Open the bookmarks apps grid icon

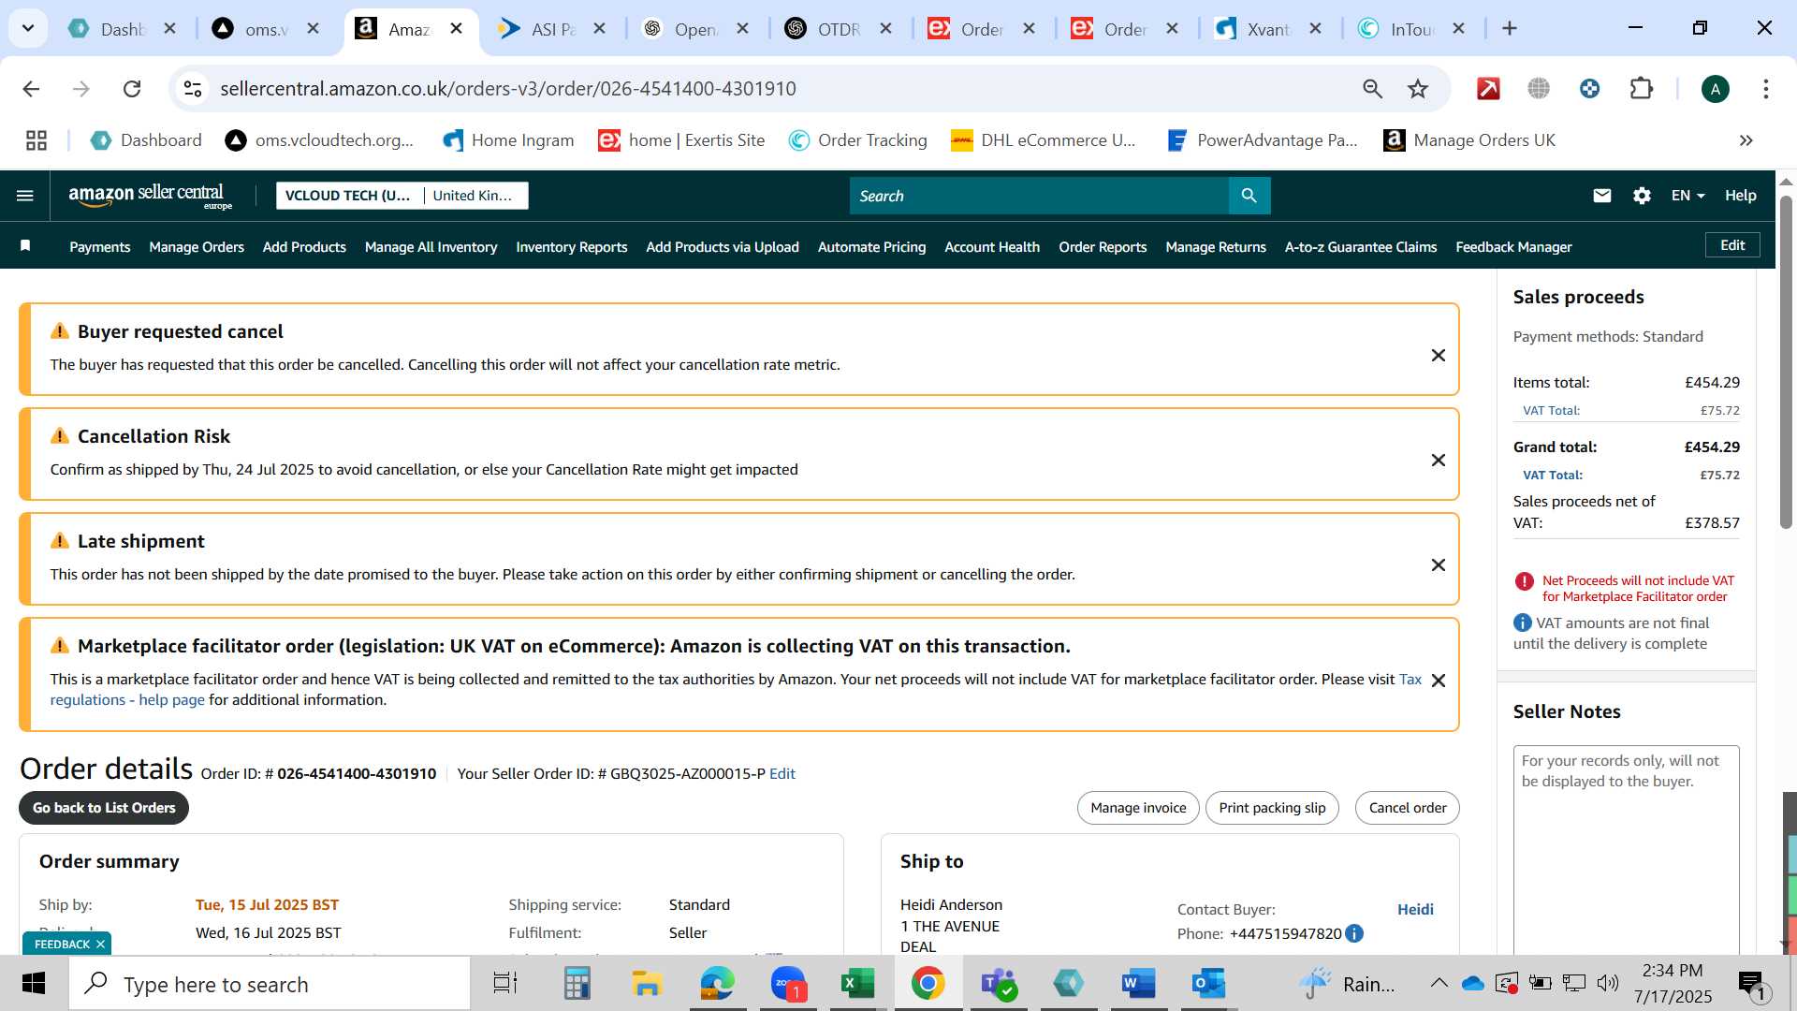click(x=37, y=140)
